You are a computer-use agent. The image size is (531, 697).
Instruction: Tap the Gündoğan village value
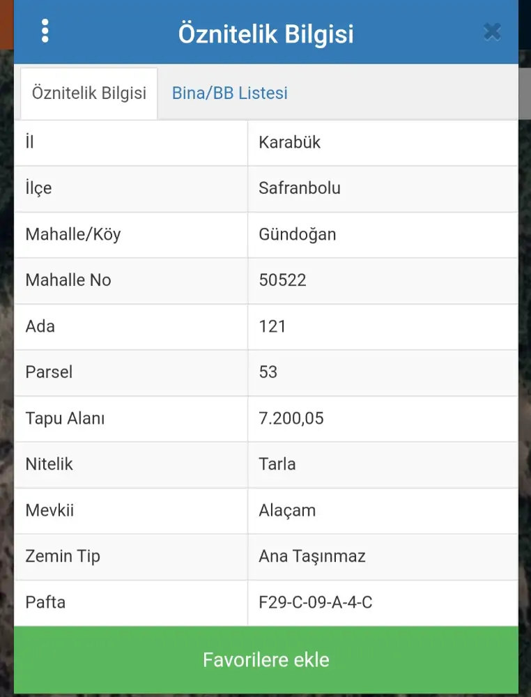[x=297, y=234]
